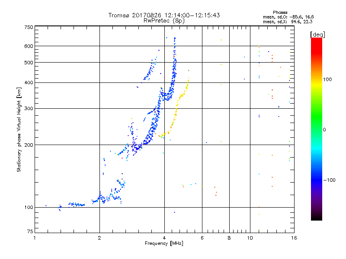Click the y-axis tick '500'

tap(29, 63)
